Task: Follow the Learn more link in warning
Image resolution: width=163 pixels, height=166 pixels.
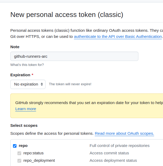Action: (x=26, y=109)
